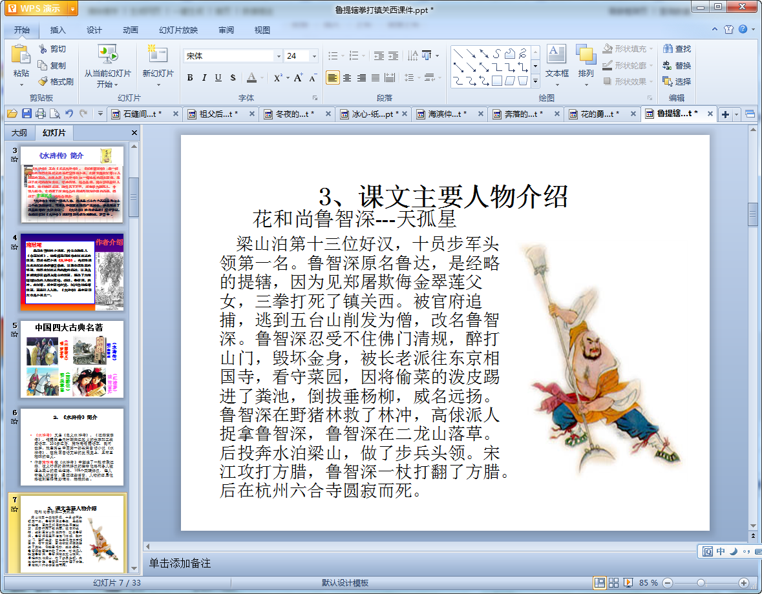The image size is (762, 594).
Task: Click the zoom in plus button
Action: coord(743,583)
